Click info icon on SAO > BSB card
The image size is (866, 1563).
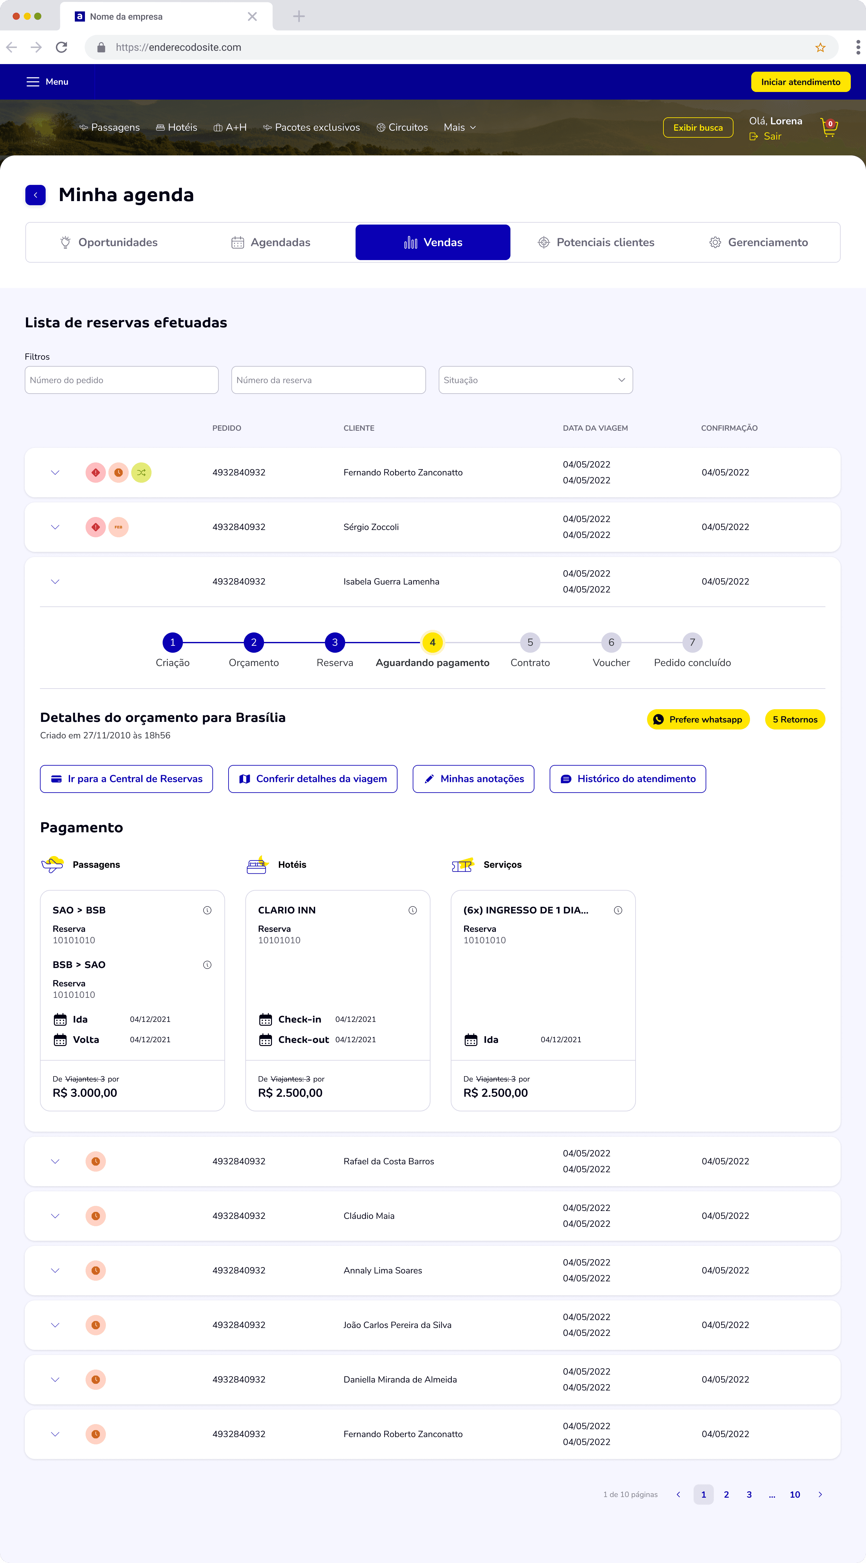tap(207, 910)
